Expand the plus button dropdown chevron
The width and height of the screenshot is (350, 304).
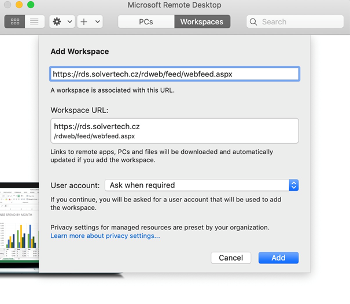pyautogui.click(x=98, y=21)
